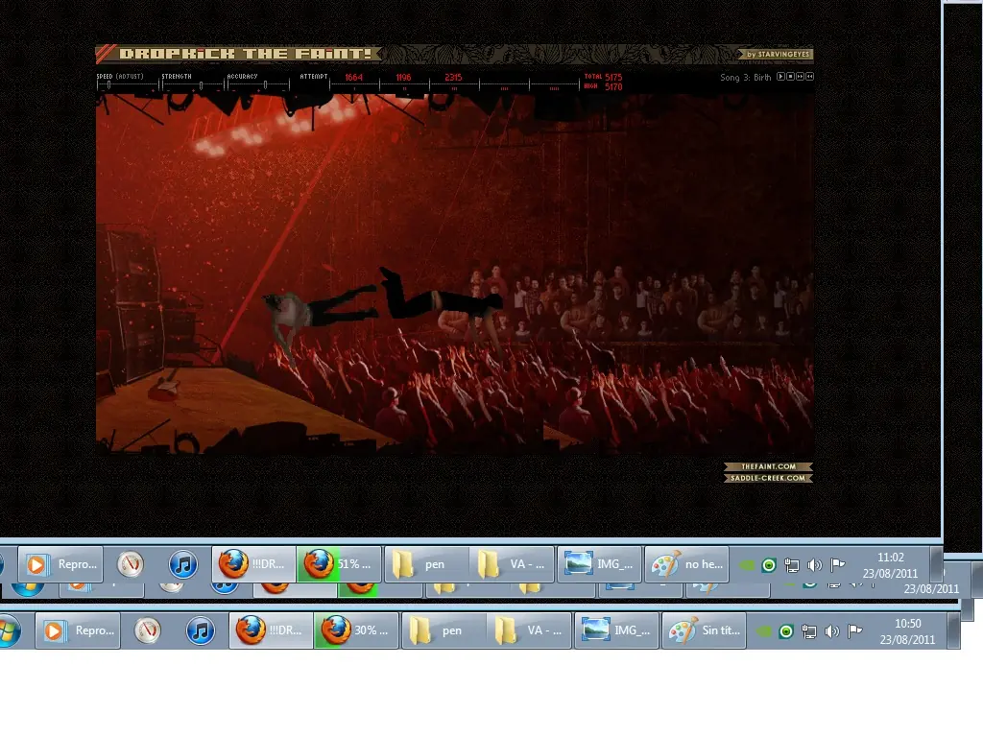The height and width of the screenshot is (737, 983).
Task: Click Action Center flag on 10:50 taskbar
Action: (855, 631)
